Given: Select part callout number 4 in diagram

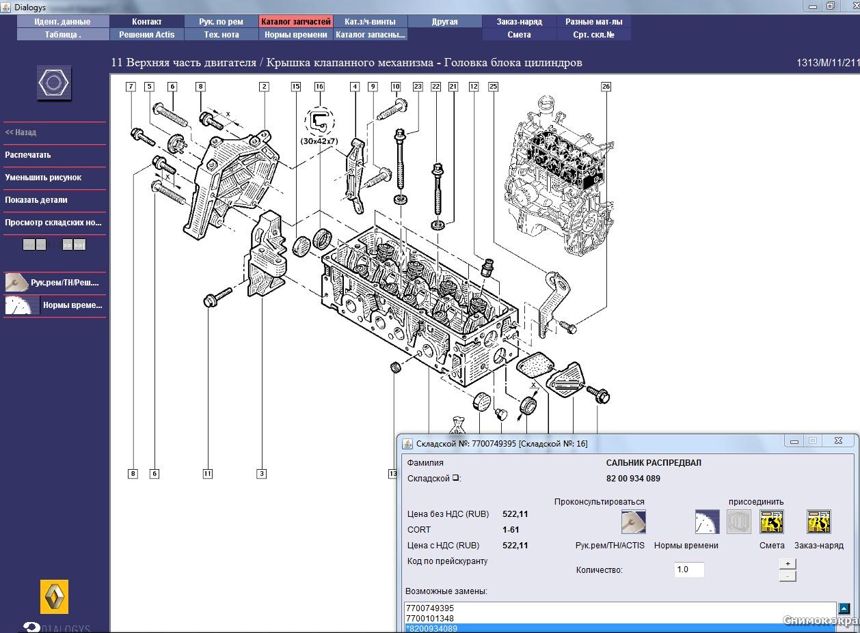Looking at the screenshot, I should pos(354,87).
